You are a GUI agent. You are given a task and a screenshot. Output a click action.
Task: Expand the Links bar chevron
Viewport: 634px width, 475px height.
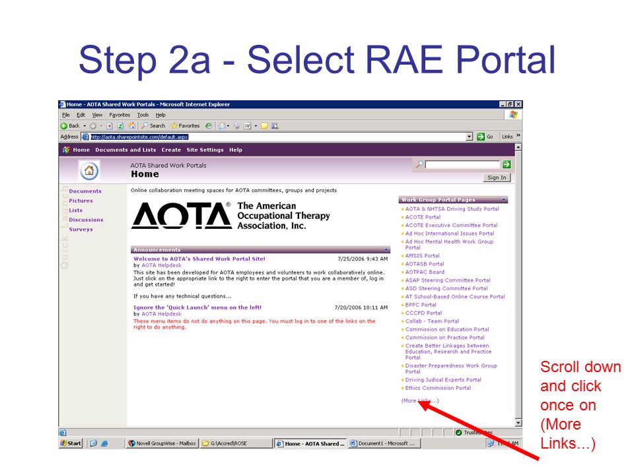tap(518, 136)
